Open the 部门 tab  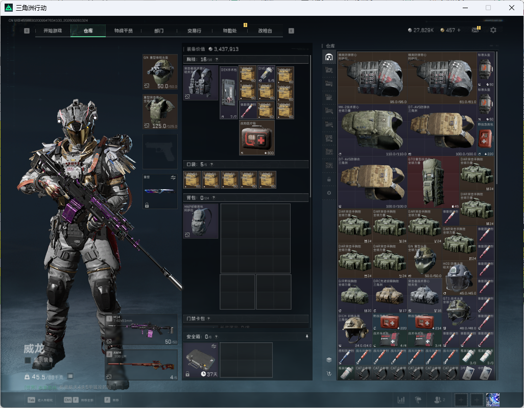[x=159, y=31]
